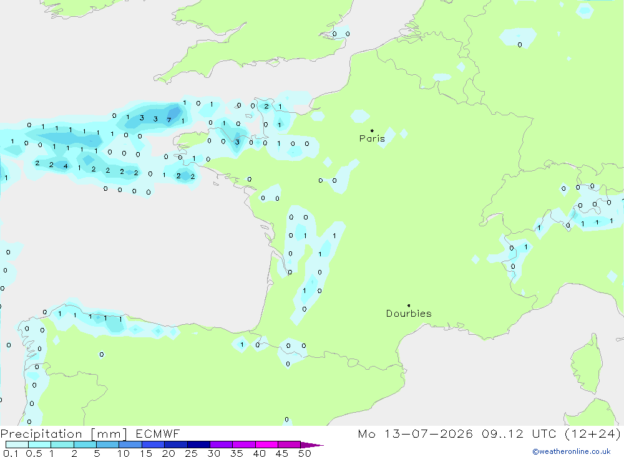Click the '09..12' time range text
The image size is (624, 457).
pyautogui.click(x=502, y=434)
